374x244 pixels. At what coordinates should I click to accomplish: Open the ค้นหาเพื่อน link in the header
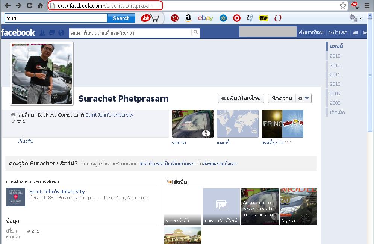[311, 32]
